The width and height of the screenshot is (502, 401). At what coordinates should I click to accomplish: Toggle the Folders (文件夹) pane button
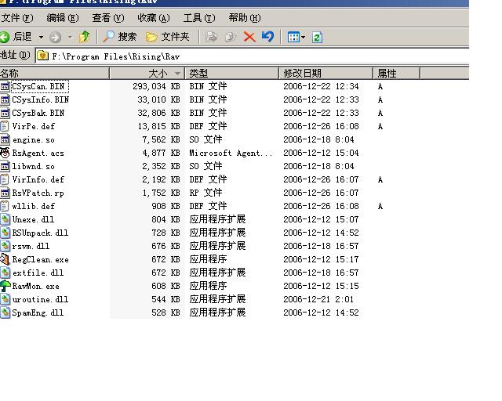(167, 37)
